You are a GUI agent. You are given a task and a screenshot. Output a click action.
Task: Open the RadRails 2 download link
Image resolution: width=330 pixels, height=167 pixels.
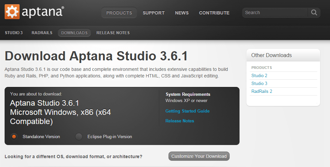click(262, 91)
